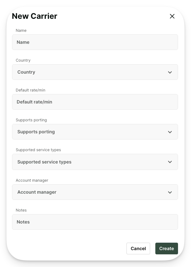Click into the Default rate/min field
This screenshot has width=191, height=267.
(x=95, y=102)
